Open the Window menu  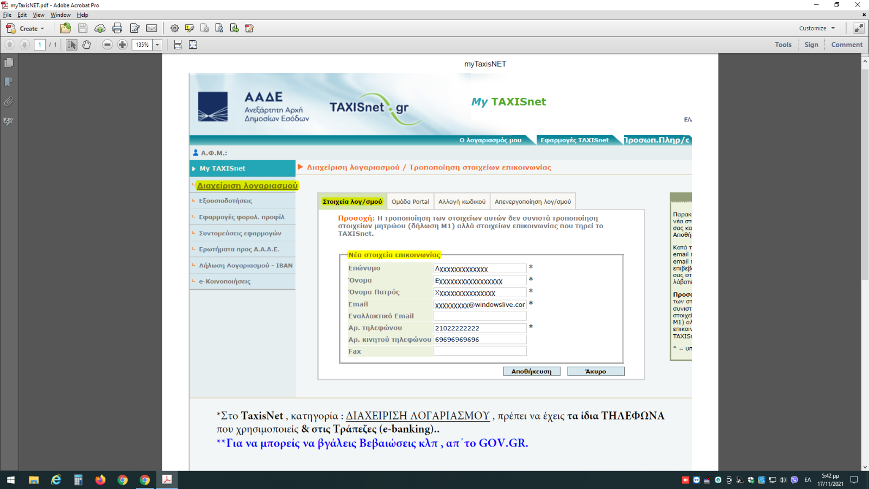(60, 15)
